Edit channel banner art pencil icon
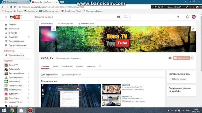The image size is (202, 113). pos(193,29)
